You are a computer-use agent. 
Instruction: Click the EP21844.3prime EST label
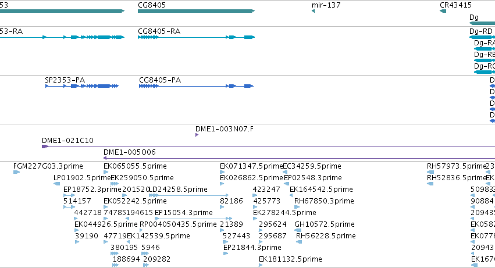(x=252, y=248)
